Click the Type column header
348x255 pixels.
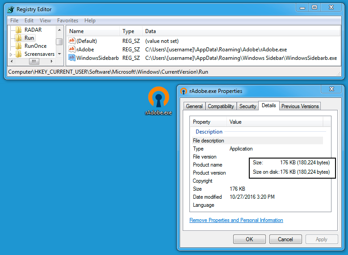131,31
